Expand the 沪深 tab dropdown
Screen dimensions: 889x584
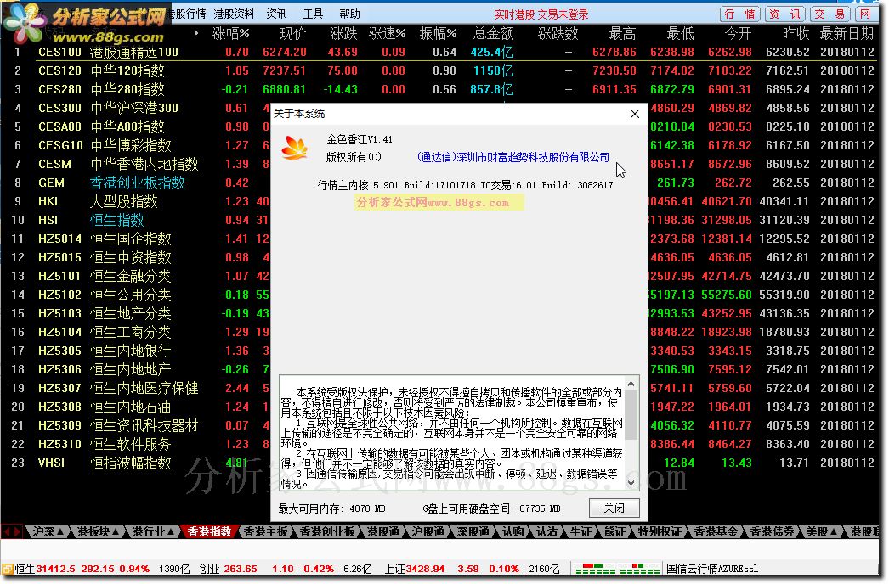click(x=60, y=532)
